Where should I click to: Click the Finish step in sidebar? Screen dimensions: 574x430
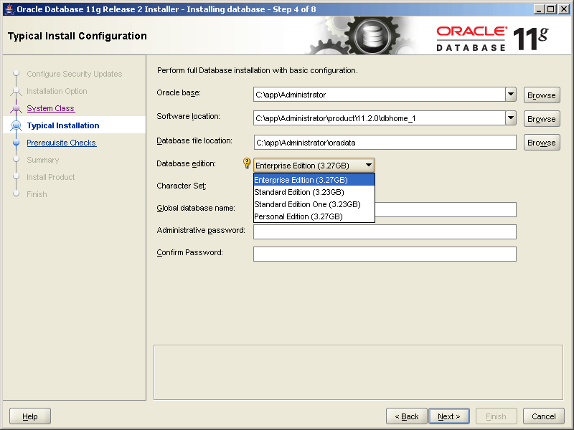pyautogui.click(x=37, y=194)
